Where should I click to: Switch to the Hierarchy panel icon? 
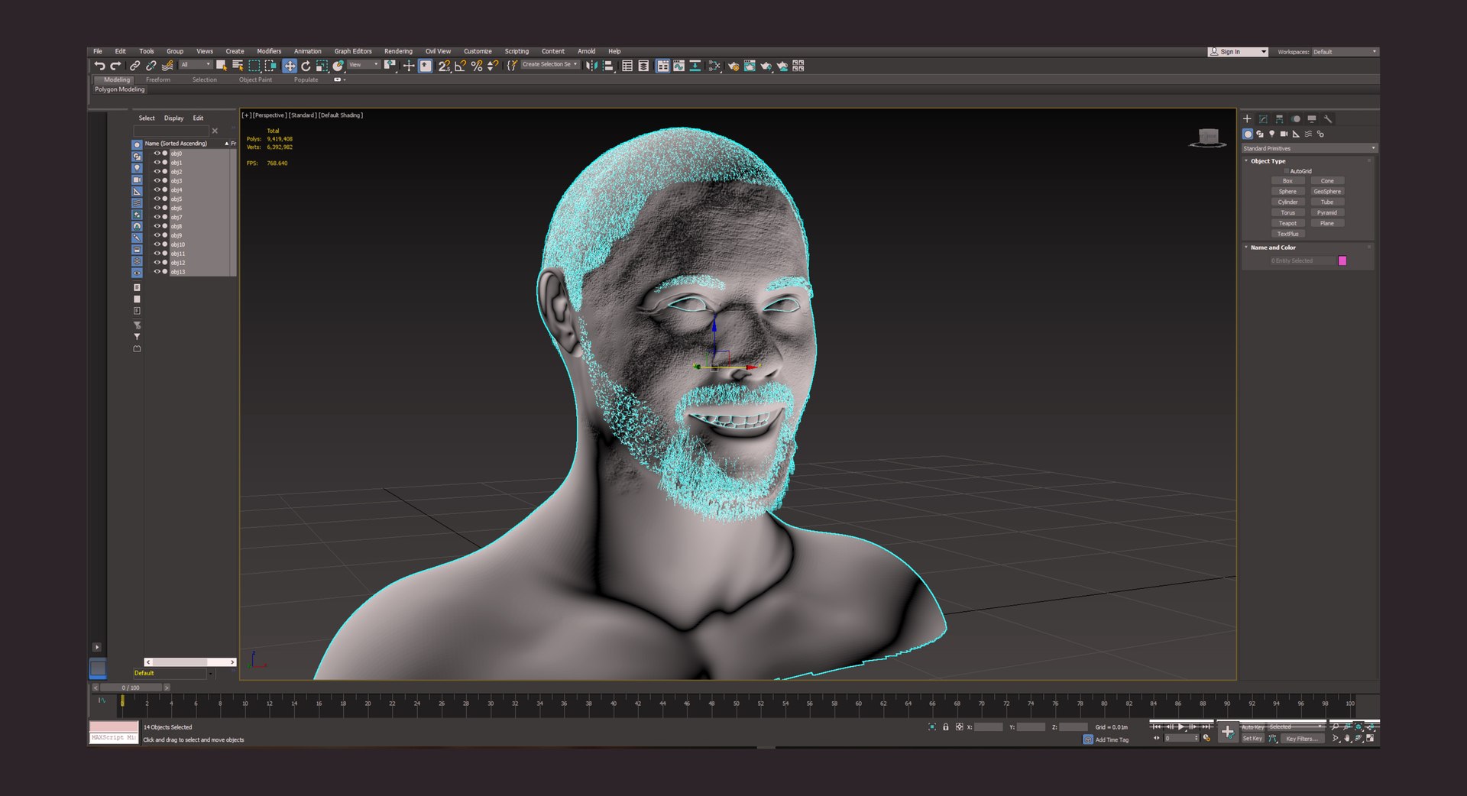click(1280, 118)
